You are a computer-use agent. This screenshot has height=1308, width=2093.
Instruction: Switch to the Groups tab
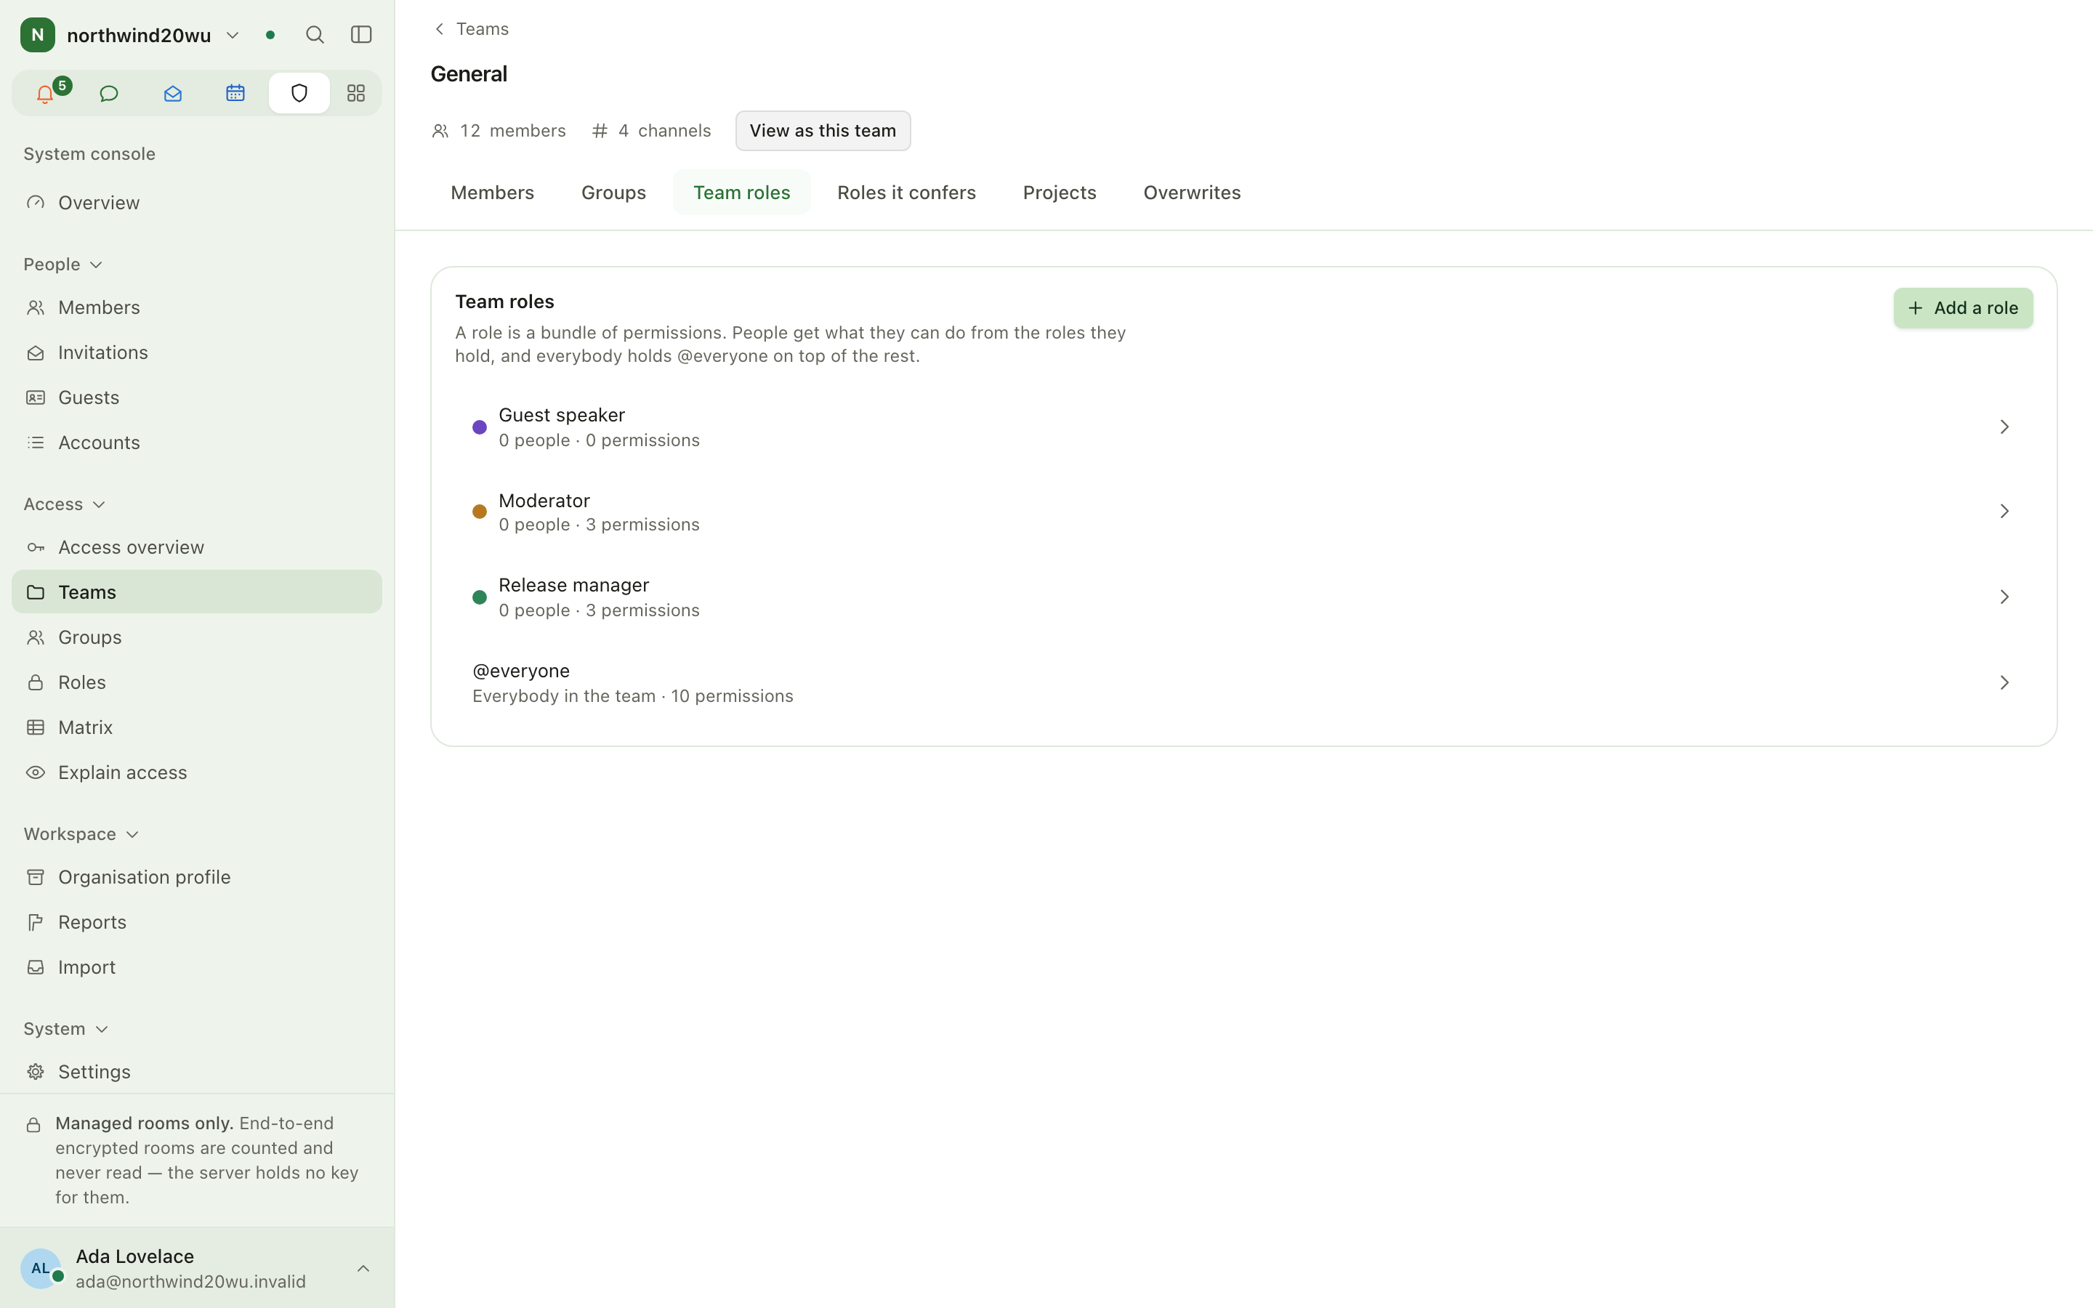tap(613, 192)
